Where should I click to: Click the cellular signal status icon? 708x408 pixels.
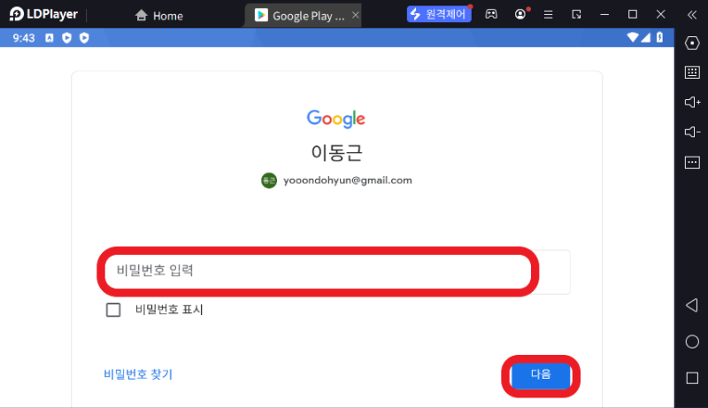[646, 37]
